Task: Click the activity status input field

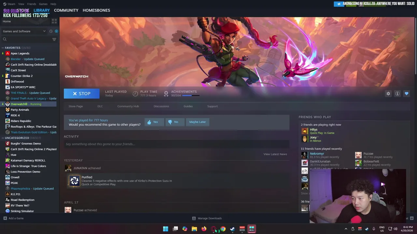Action: pos(177,144)
